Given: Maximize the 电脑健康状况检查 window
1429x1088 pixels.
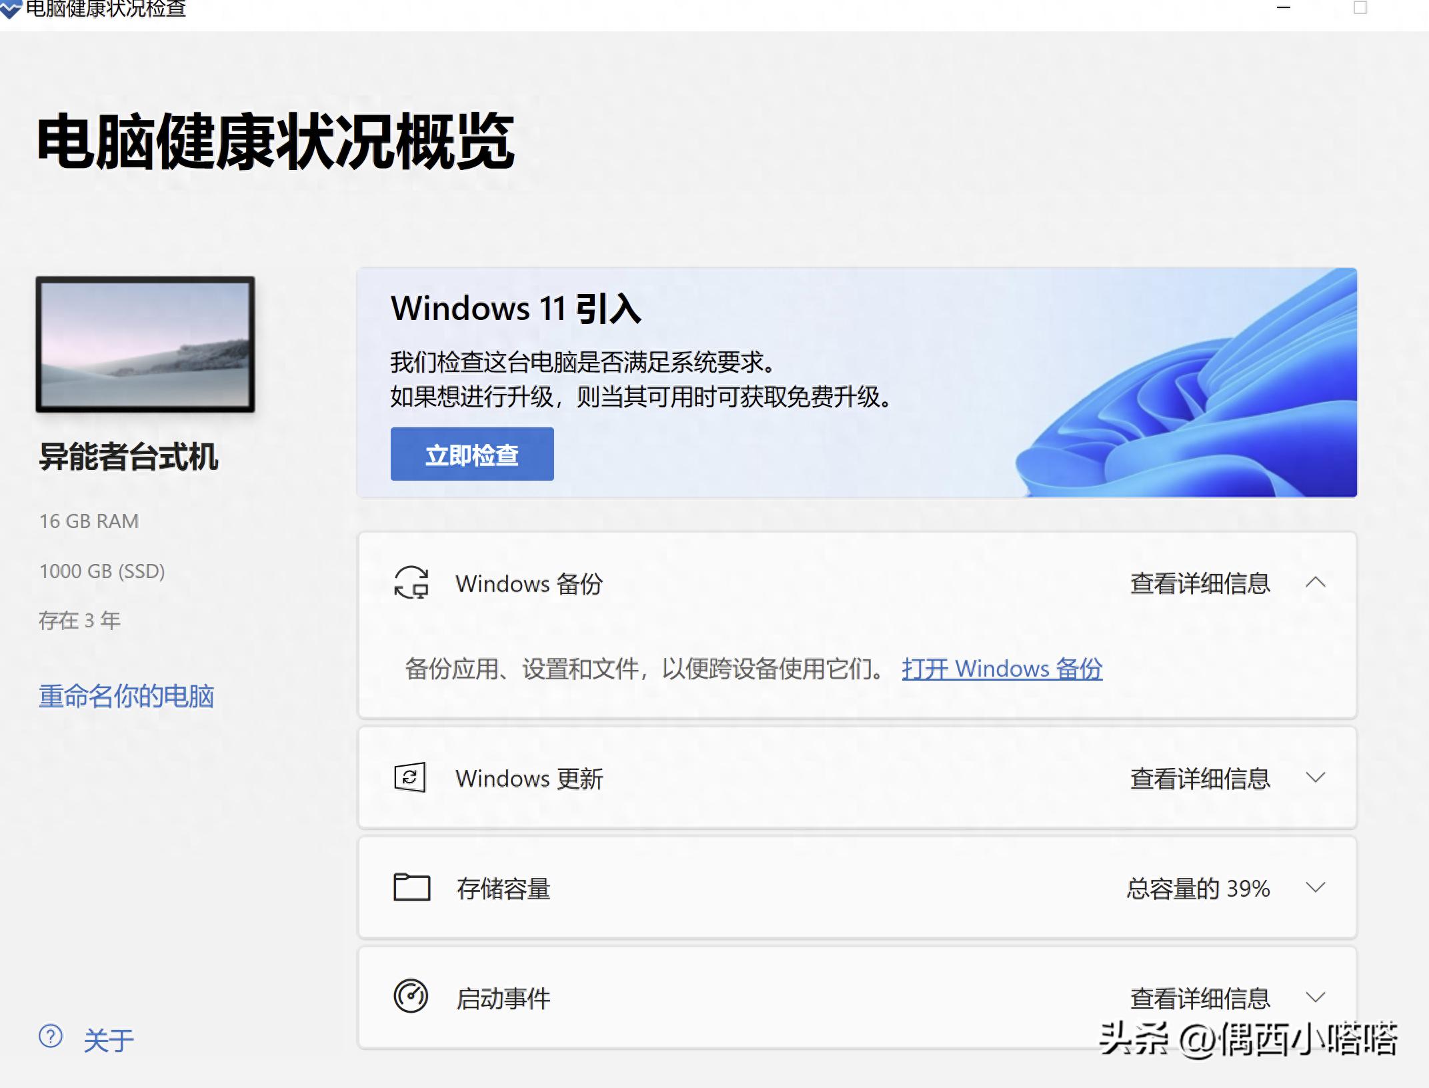Looking at the screenshot, I should click(1360, 8).
